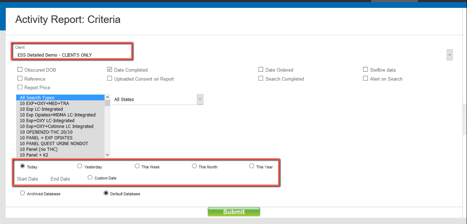Choose 10 OPI/BENZO-THC 20/10 item
The height and width of the screenshot is (224, 467).
point(60,132)
